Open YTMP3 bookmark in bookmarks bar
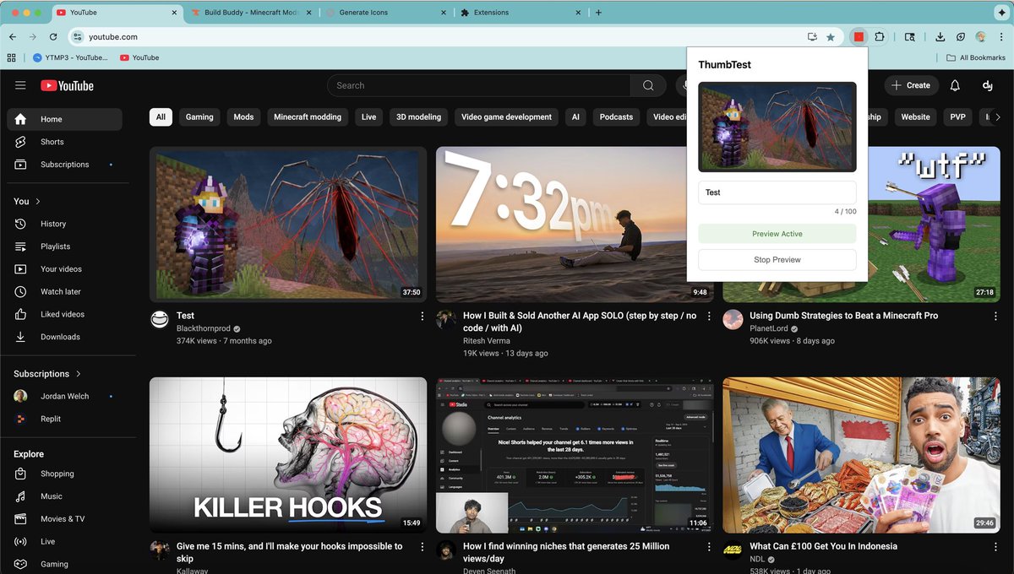Screen dimensions: 1014x574 (70, 57)
